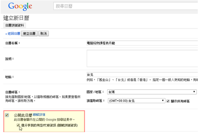Image resolution: width=203 pixels, height=133 pixels.
Task: Go back via the 返回日曆 link
Action: click(x=13, y=34)
